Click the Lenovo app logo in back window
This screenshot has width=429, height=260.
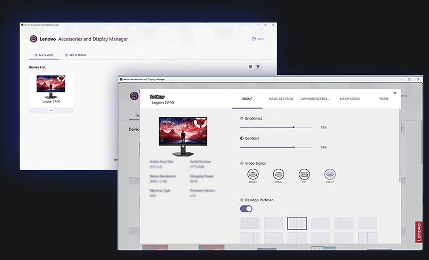[x=33, y=39]
